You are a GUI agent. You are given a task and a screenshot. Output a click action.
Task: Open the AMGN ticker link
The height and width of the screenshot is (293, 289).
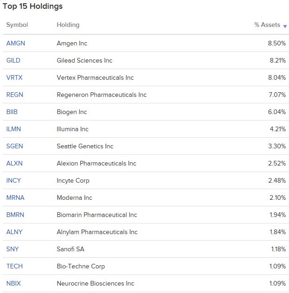pyautogui.click(x=16, y=43)
